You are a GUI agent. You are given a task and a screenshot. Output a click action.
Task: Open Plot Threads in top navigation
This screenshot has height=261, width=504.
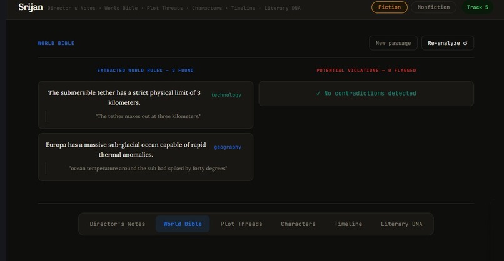click(165, 8)
